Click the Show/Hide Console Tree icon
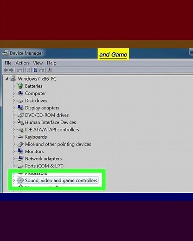This screenshot has height=241, width=193. point(19,70)
